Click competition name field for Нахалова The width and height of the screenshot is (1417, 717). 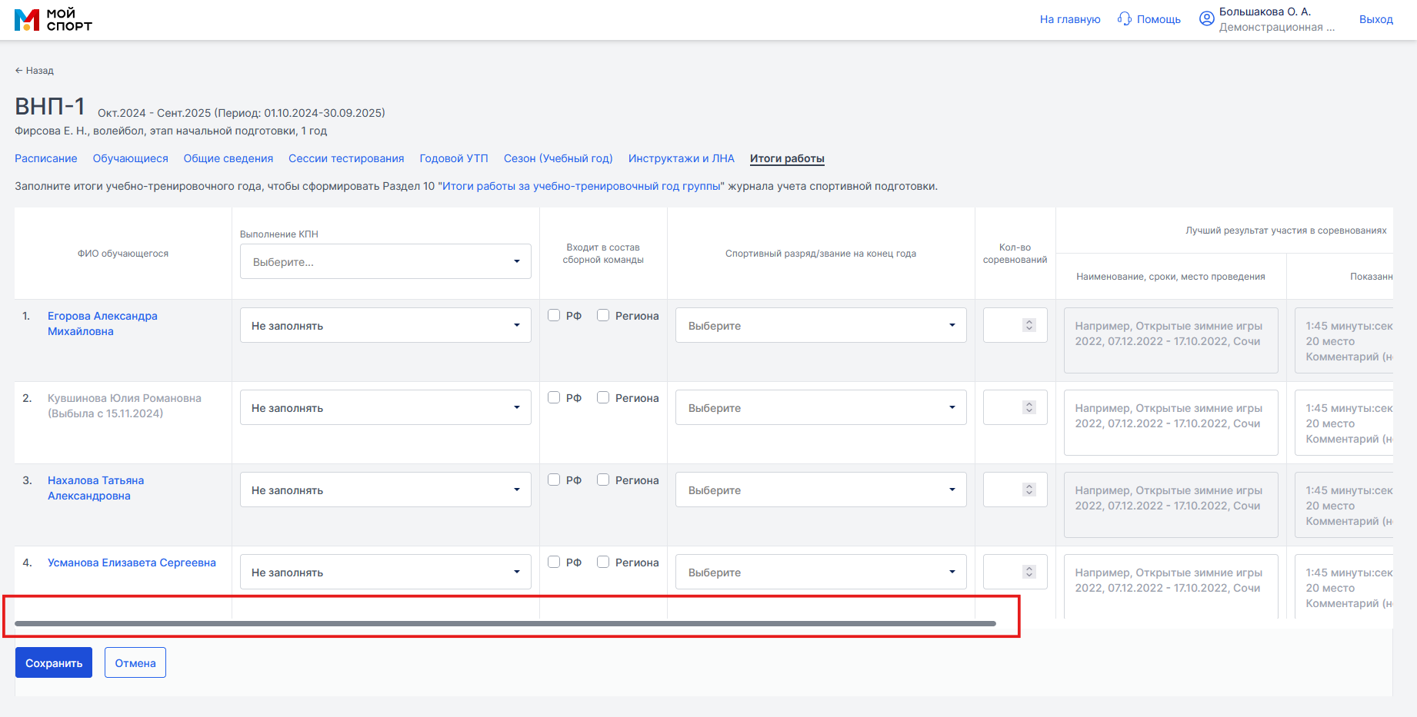[x=1171, y=505]
